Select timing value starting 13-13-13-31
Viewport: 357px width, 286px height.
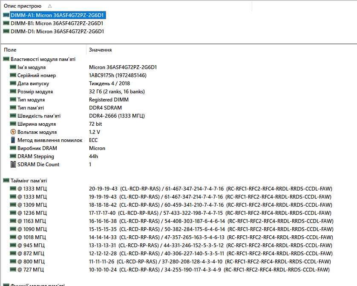click(210, 245)
